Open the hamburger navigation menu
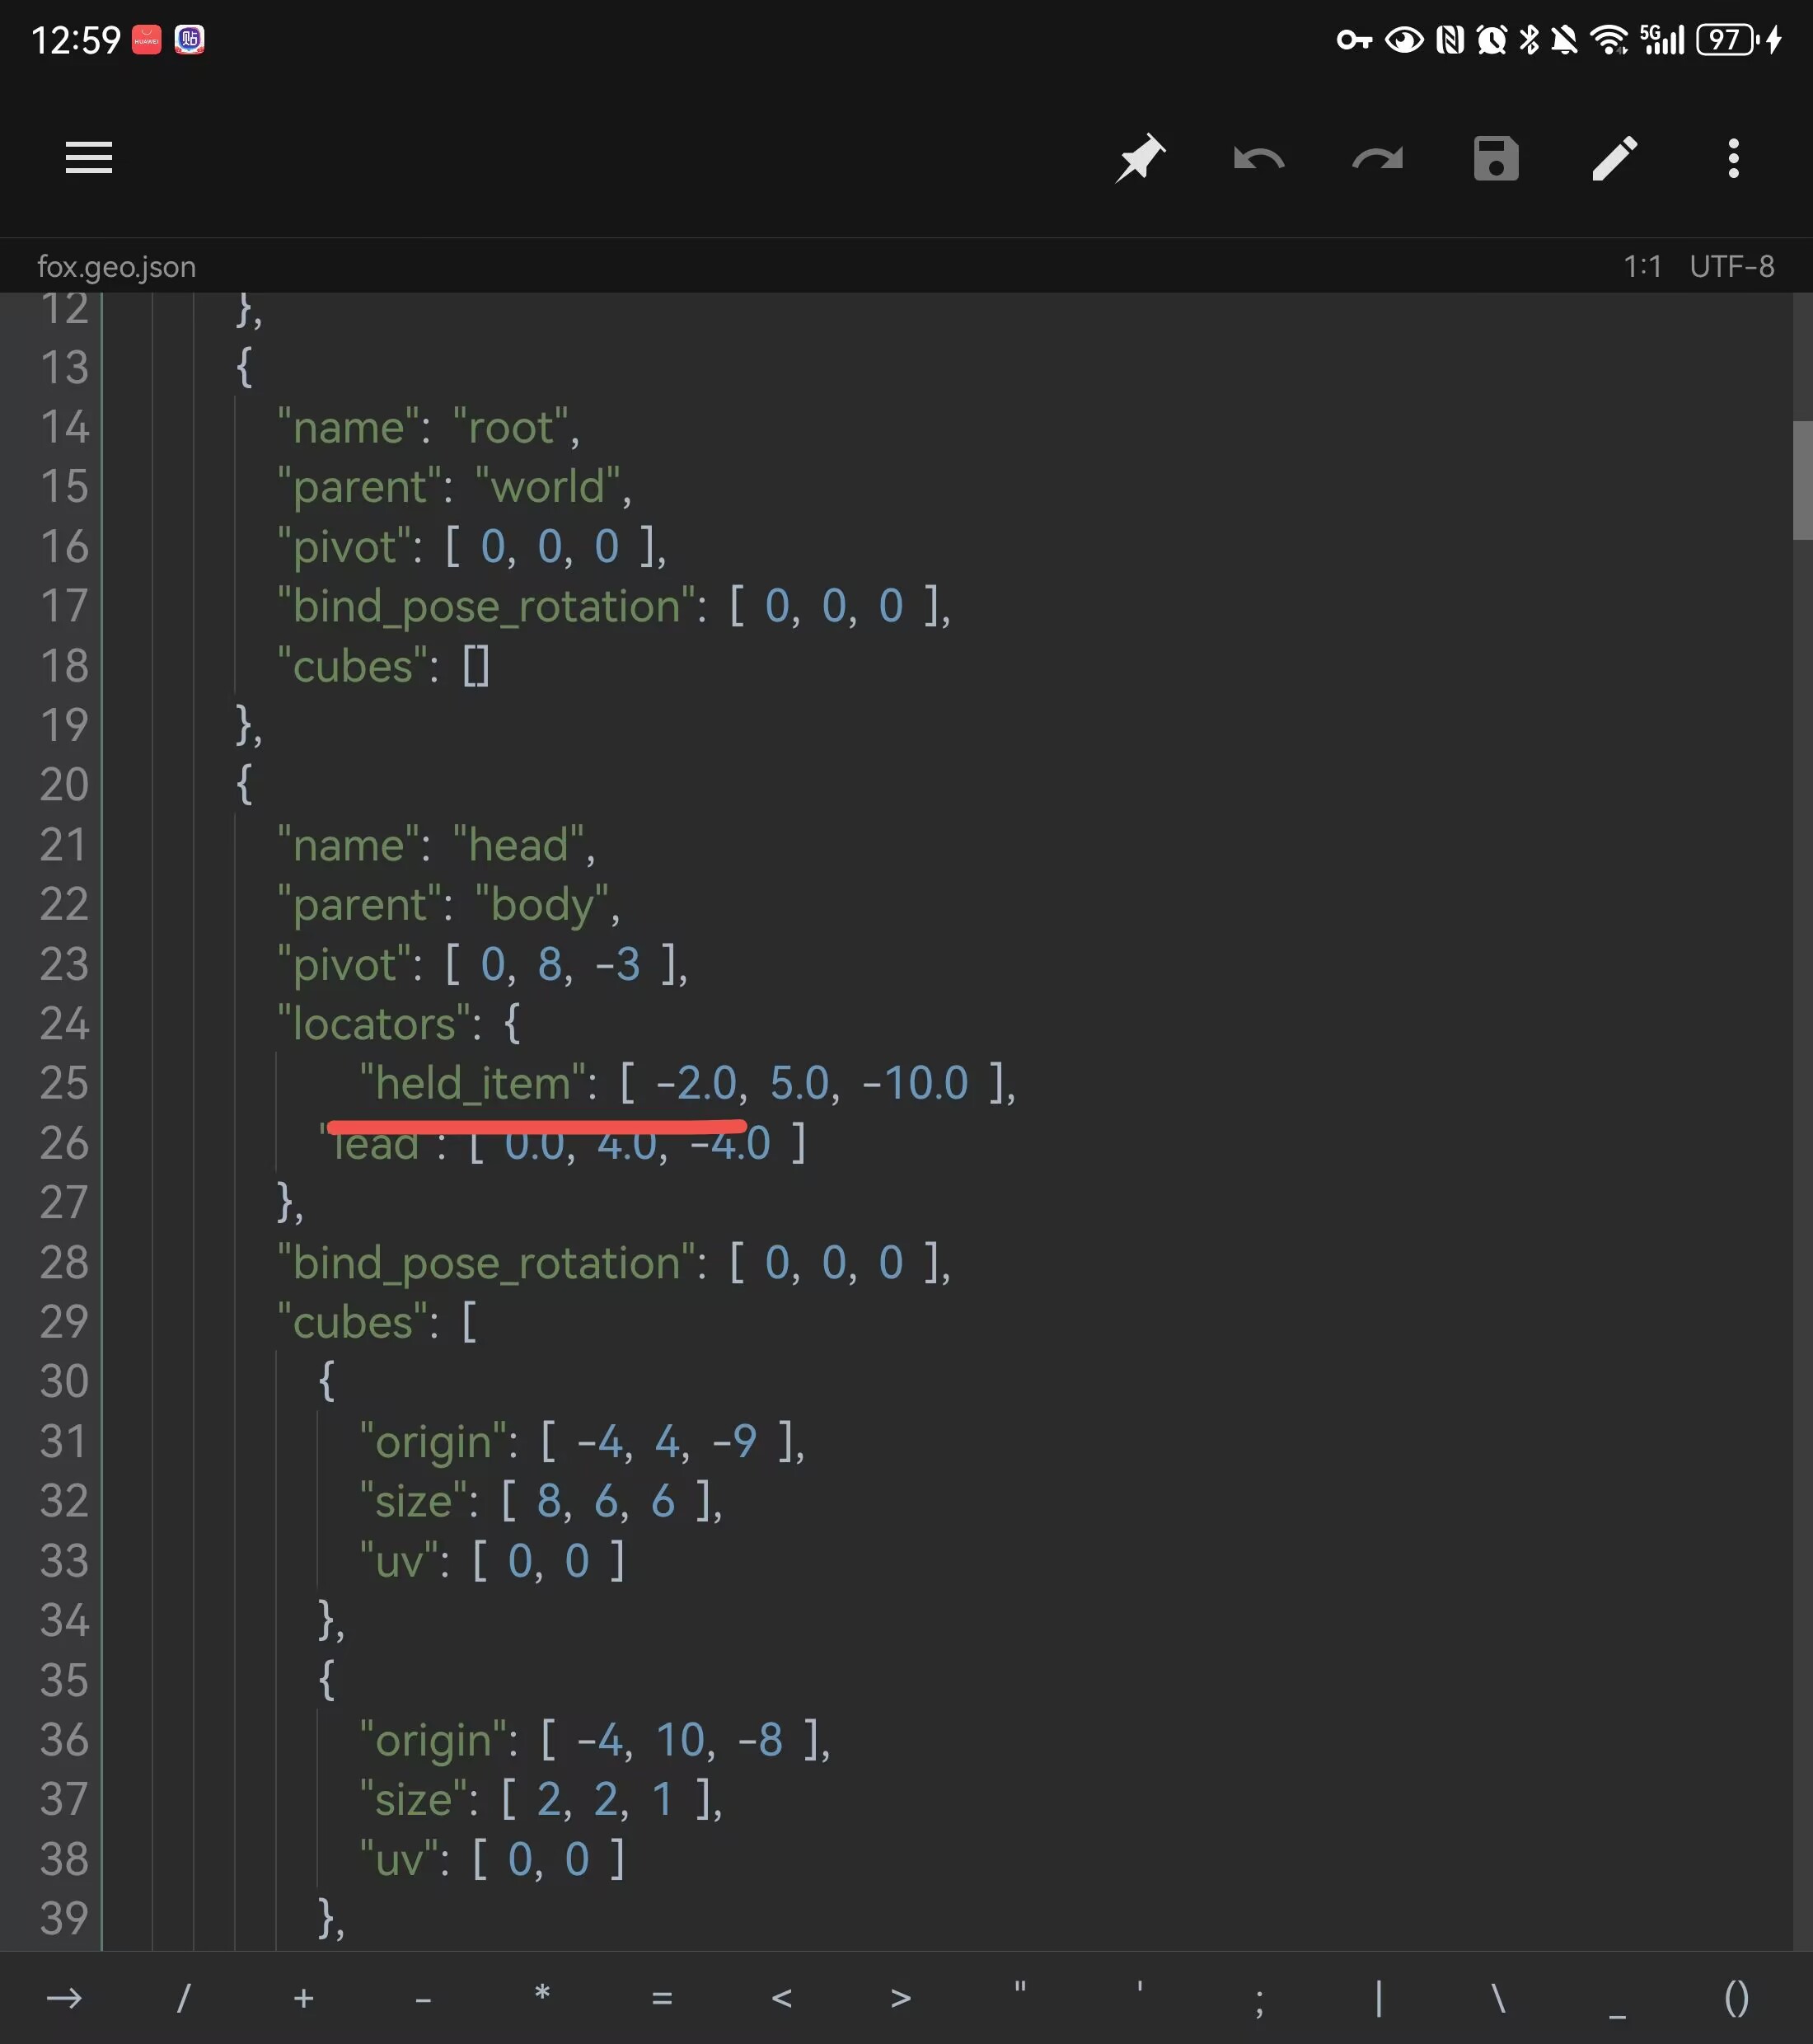 click(x=88, y=158)
